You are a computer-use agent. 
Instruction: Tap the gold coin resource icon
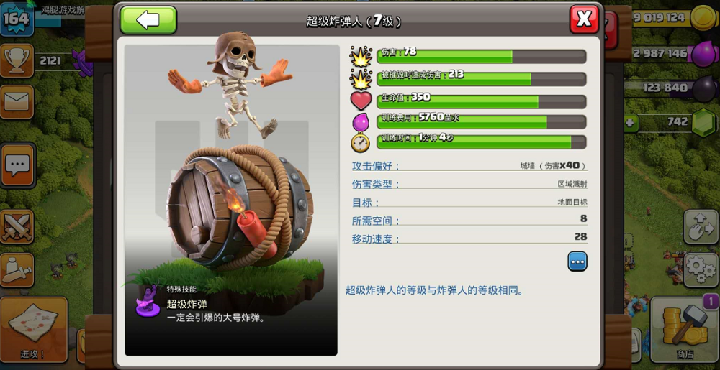point(704,18)
